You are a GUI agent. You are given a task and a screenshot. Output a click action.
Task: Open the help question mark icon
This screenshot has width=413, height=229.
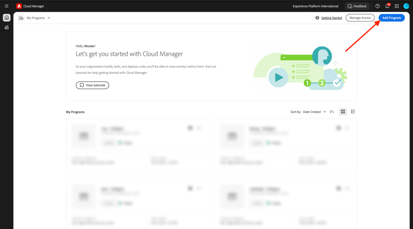377,6
